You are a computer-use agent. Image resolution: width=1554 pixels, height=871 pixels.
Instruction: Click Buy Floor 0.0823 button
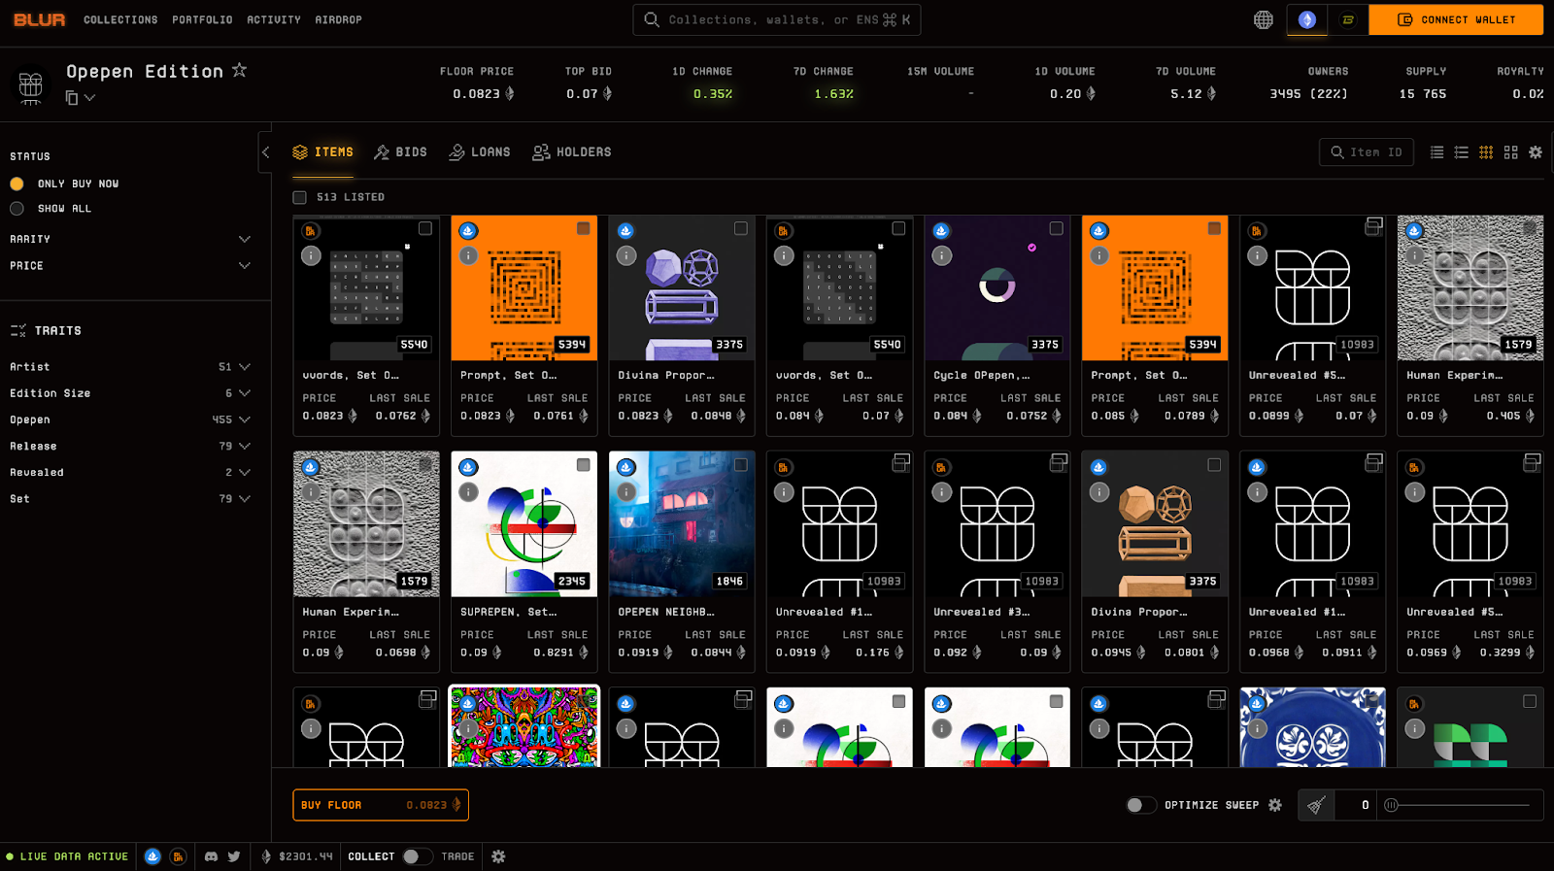click(x=381, y=805)
